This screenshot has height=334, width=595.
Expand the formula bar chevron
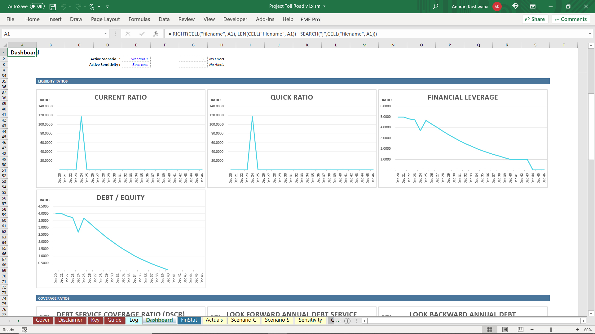(589, 34)
